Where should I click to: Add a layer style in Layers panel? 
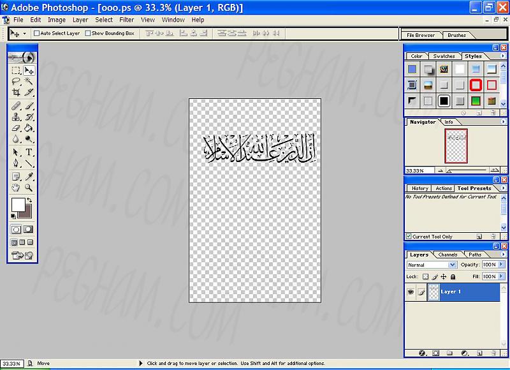(422, 353)
